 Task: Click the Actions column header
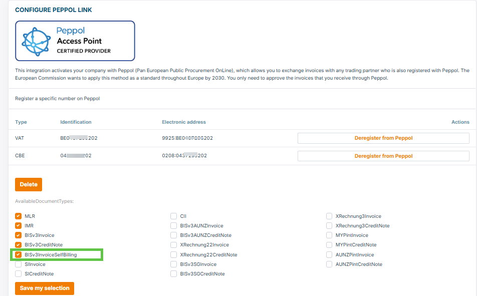[x=460, y=122]
